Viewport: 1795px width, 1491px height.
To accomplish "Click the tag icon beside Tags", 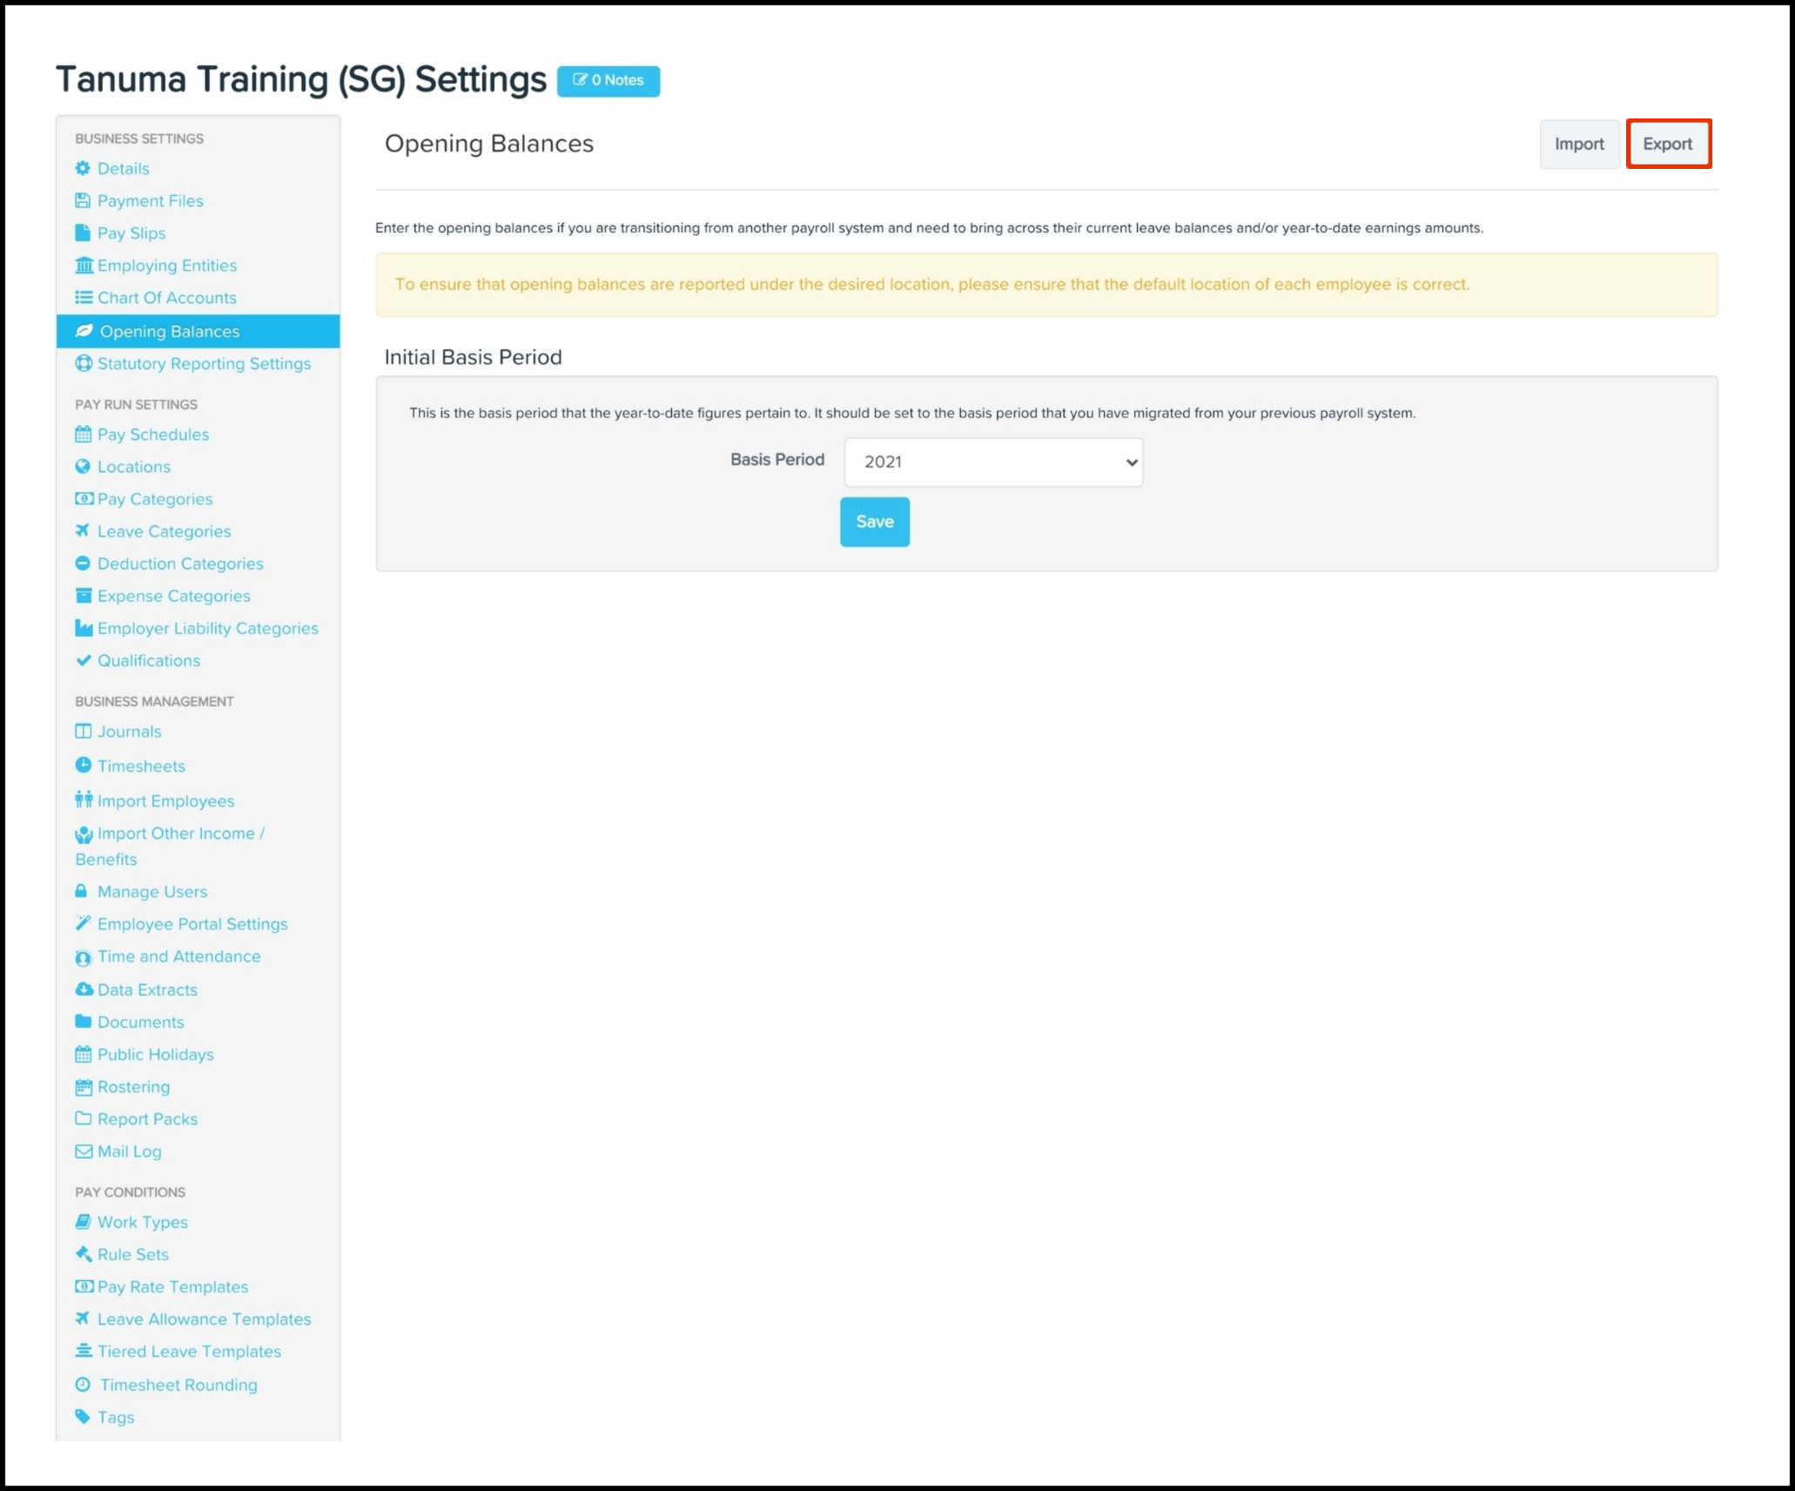I will (x=83, y=1416).
